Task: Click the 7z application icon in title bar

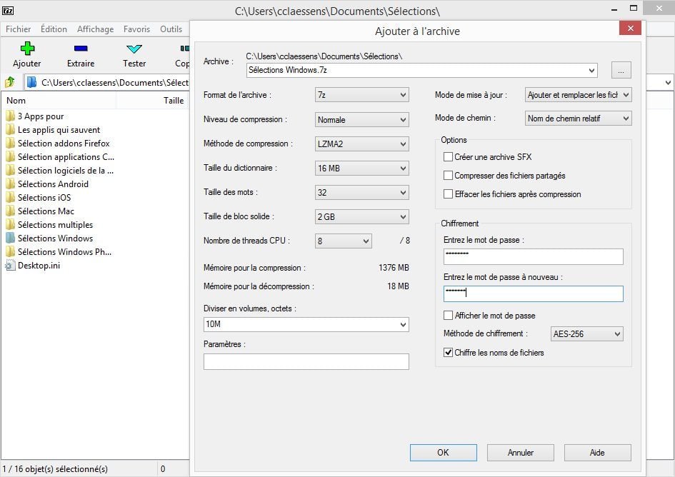Action: [x=9, y=11]
